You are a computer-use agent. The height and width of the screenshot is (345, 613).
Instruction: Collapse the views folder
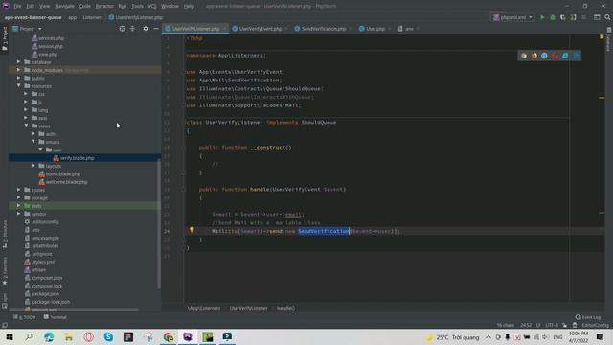(x=26, y=126)
